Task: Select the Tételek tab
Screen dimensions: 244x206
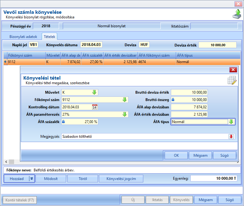Action: point(50,37)
